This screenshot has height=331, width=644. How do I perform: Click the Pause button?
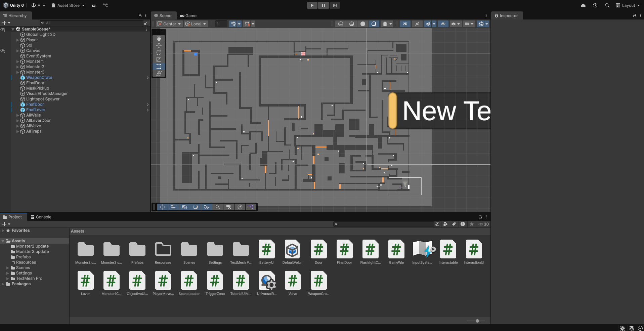[323, 5]
